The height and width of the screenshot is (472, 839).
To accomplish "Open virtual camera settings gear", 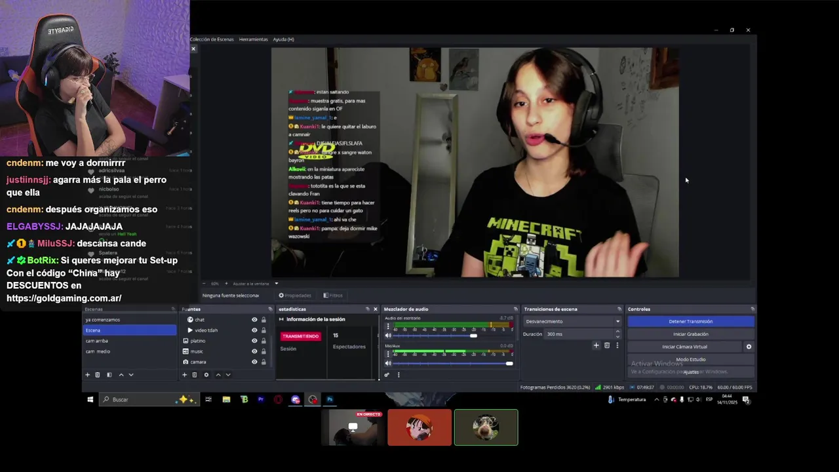I will click(749, 347).
